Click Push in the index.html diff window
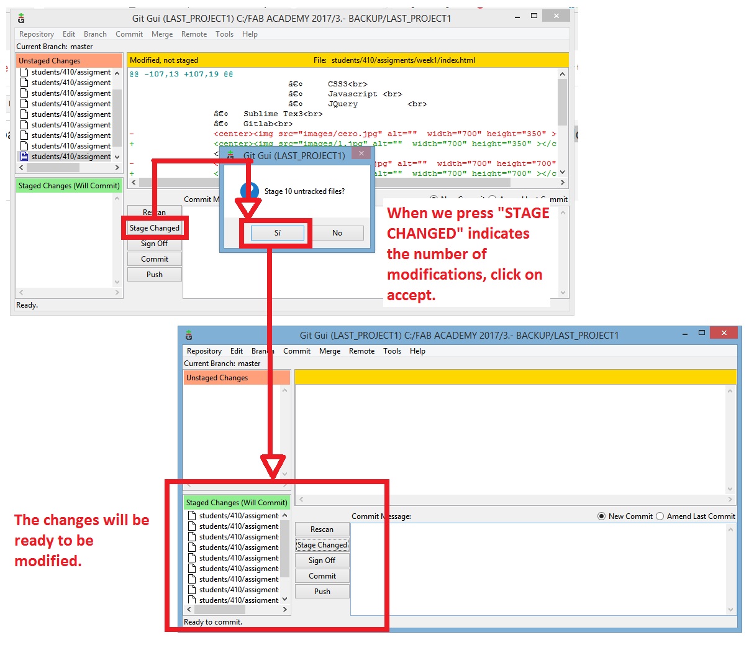This screenshot has width=749, height=655. pos(155,275)
